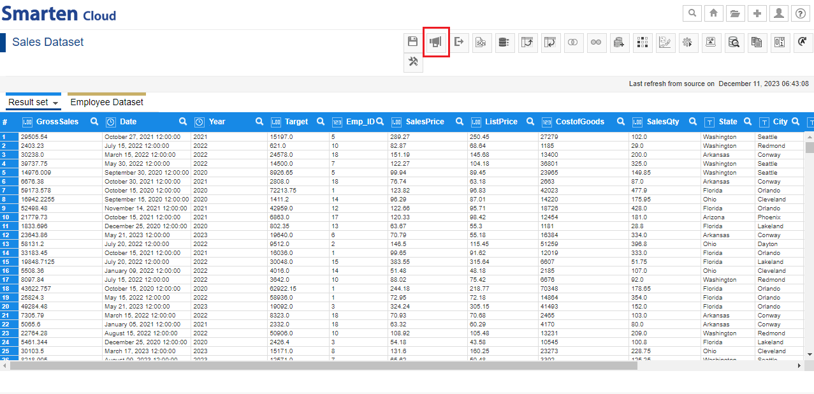This screenshot has width=814, height=394.
Task: Click the database list icon
Action: point(505,42)
